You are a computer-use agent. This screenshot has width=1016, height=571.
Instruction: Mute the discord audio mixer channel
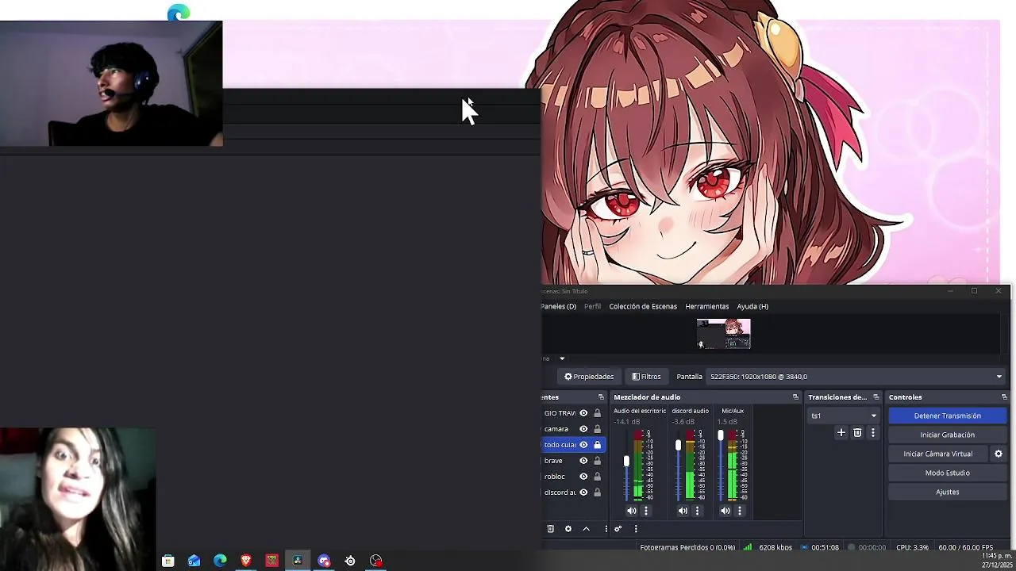(683, 511)
